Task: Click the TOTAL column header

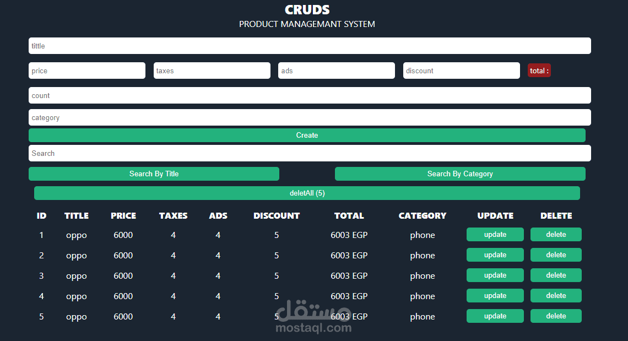Action: pyautogui.click(x=349, y=215)
